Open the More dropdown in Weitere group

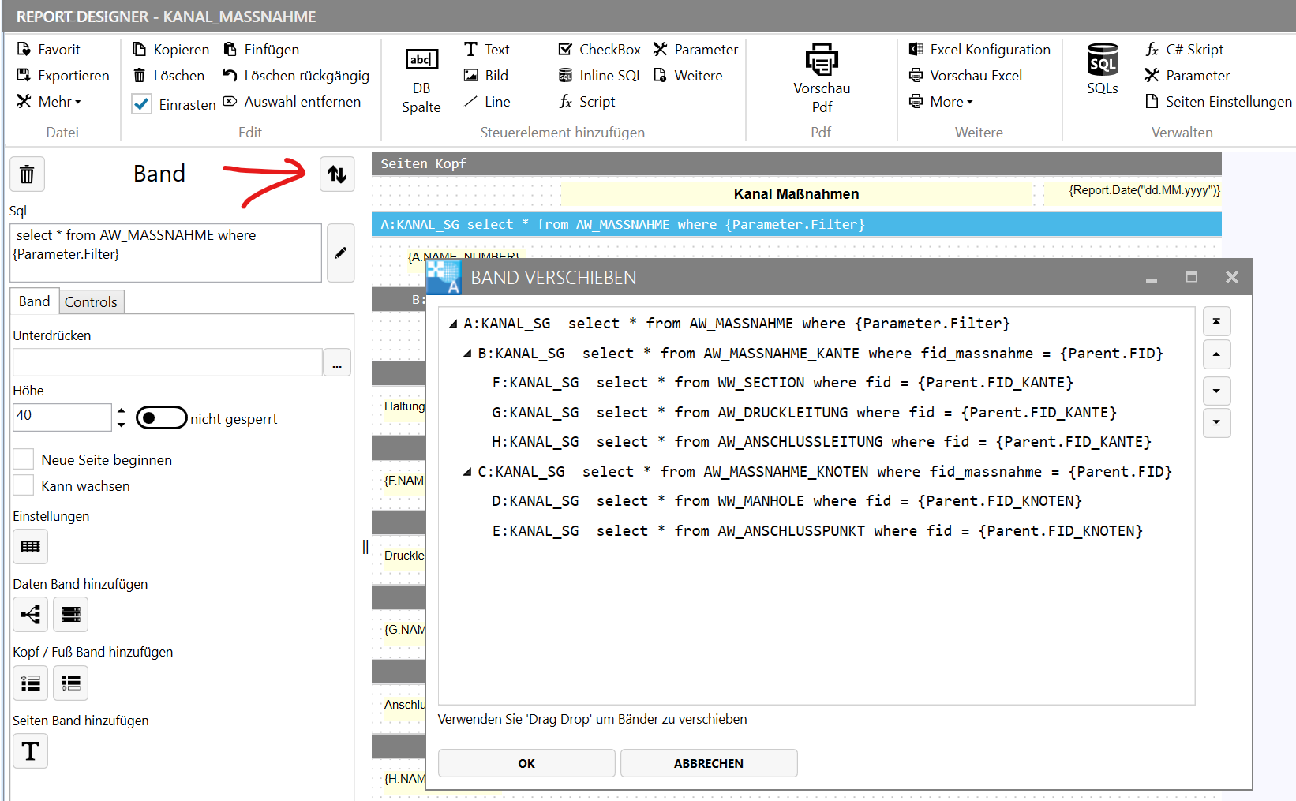[941, 101]
